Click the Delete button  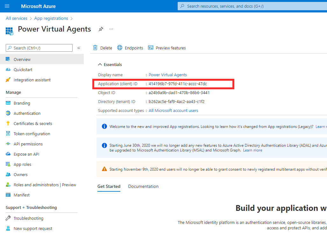click(x=103, y=48)
